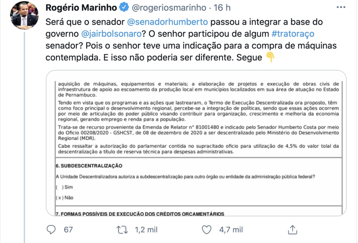This screenshot has height=243, width=358.
Task: Click the reply count of 67
Action: 68,229
